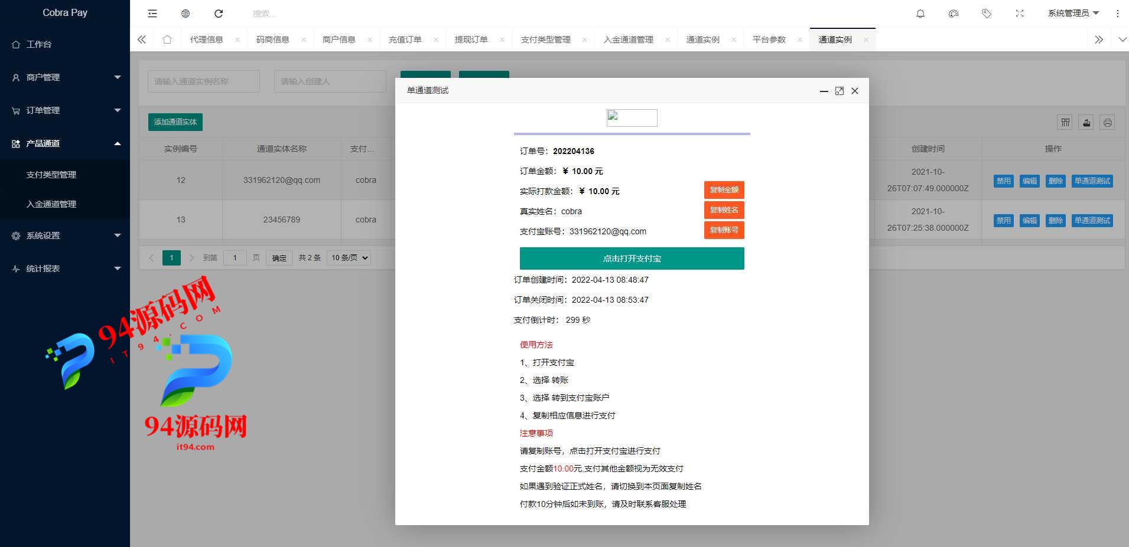Screen dimensions: 1129x547
Task: Print the table icon
Action: tap(1108, 122)
